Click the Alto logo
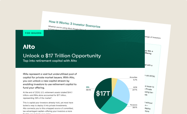Image resolution: width=187 pixels, height=114 pixels. click(29, 47)
